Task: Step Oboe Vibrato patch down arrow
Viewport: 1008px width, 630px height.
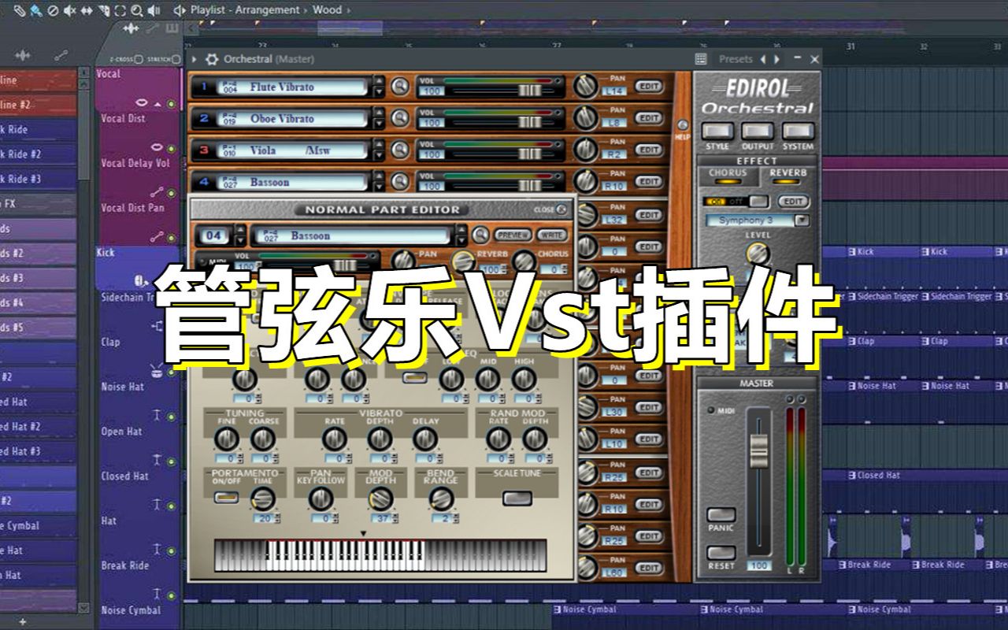Action: pos(379,124)
